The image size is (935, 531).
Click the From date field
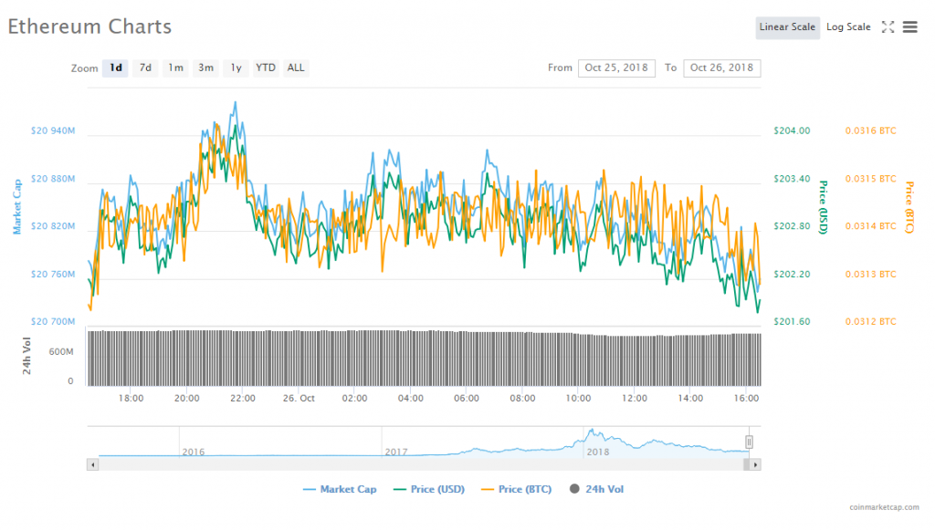[x=616, y=68]
